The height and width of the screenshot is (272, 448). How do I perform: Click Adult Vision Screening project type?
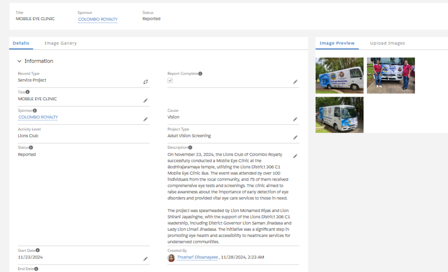[189, 136]
